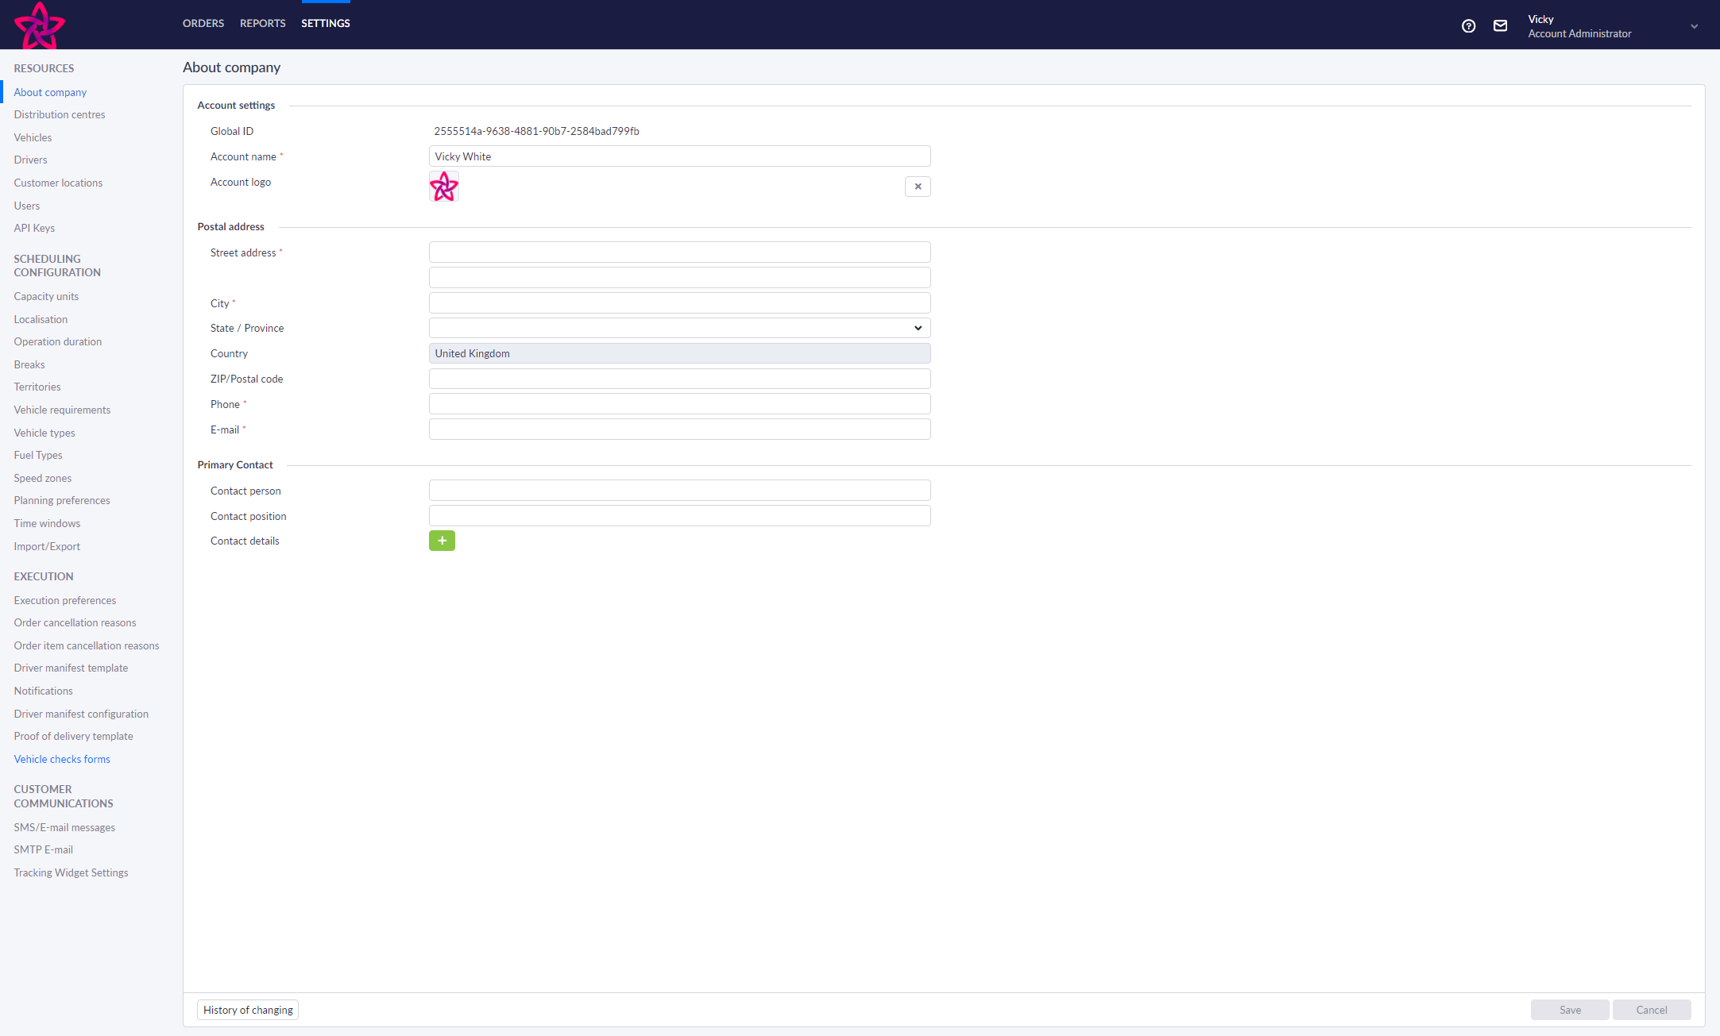Focus the Account name field
Screen dimensions: 1720x1036
(679, 156)
